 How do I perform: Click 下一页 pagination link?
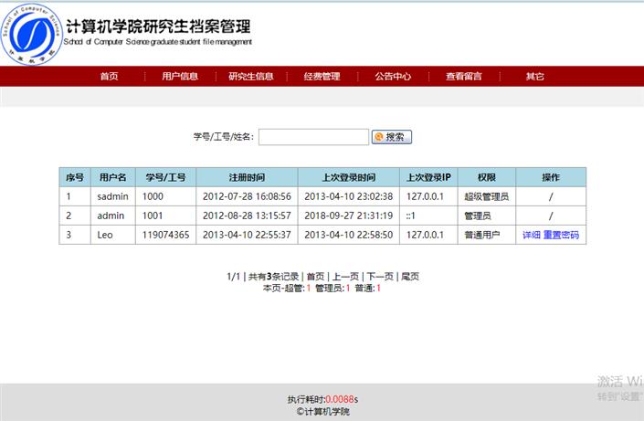pos(379,276)
